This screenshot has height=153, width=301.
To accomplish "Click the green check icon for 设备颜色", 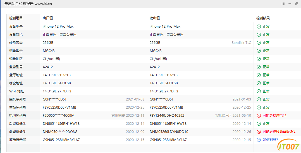I will pyautogui.click(x=259, y=35).
